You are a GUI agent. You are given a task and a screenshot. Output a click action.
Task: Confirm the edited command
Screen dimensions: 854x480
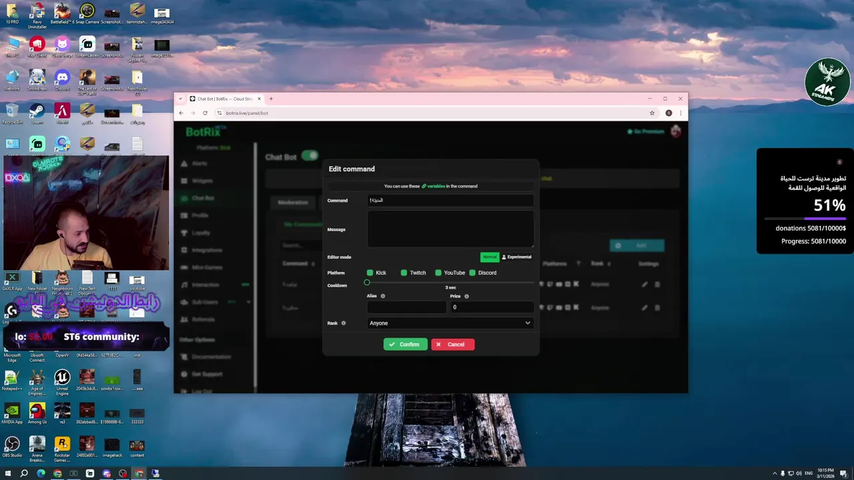(x=405, y=345)
